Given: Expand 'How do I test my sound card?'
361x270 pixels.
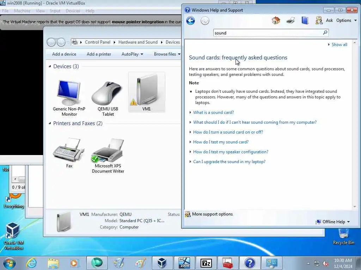Looking at the screenshot, I should pos(221,142).
